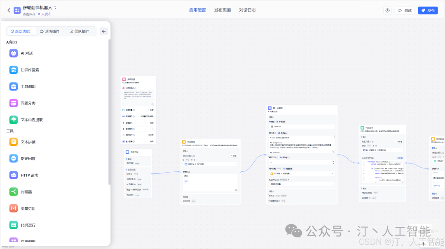The width and height of the screenshot is (445, 249).
Task: Click the 多轮翻译机器人 app avatar icon
Action: point(17,10)
